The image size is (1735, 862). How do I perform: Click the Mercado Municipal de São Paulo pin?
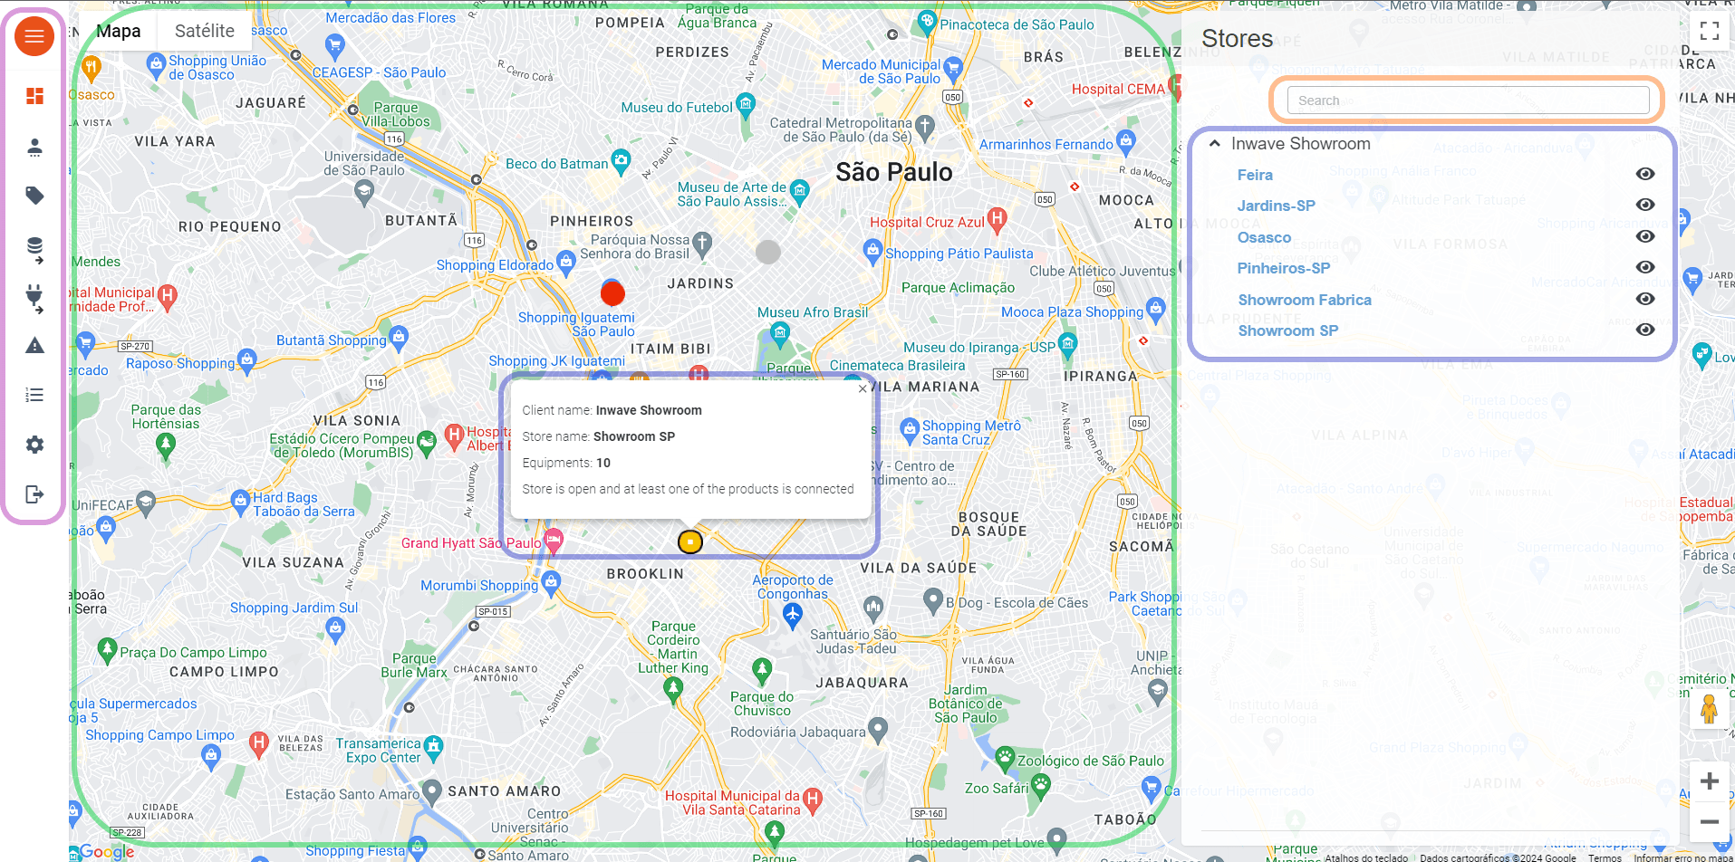[952, 68]
